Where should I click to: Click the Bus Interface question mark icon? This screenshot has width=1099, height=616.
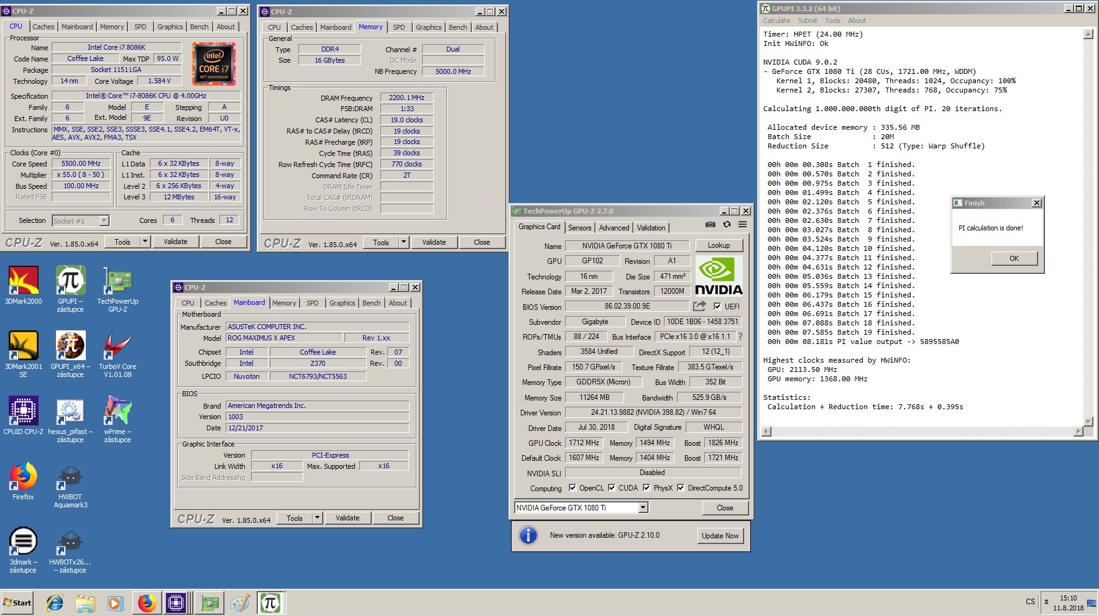pyautogui.click(x=740, y=337)
